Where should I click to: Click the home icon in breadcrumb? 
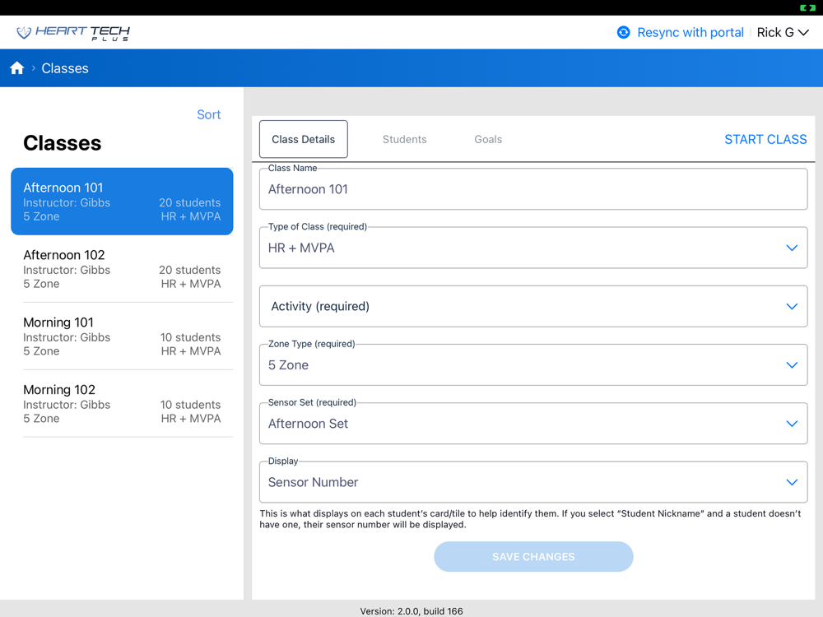pyautogui.click(x=16, y=68)
